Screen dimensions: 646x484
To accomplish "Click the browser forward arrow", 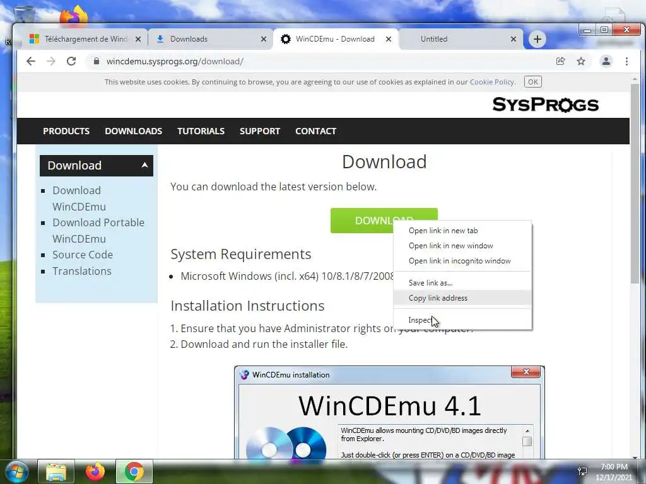I will (50, 61).
